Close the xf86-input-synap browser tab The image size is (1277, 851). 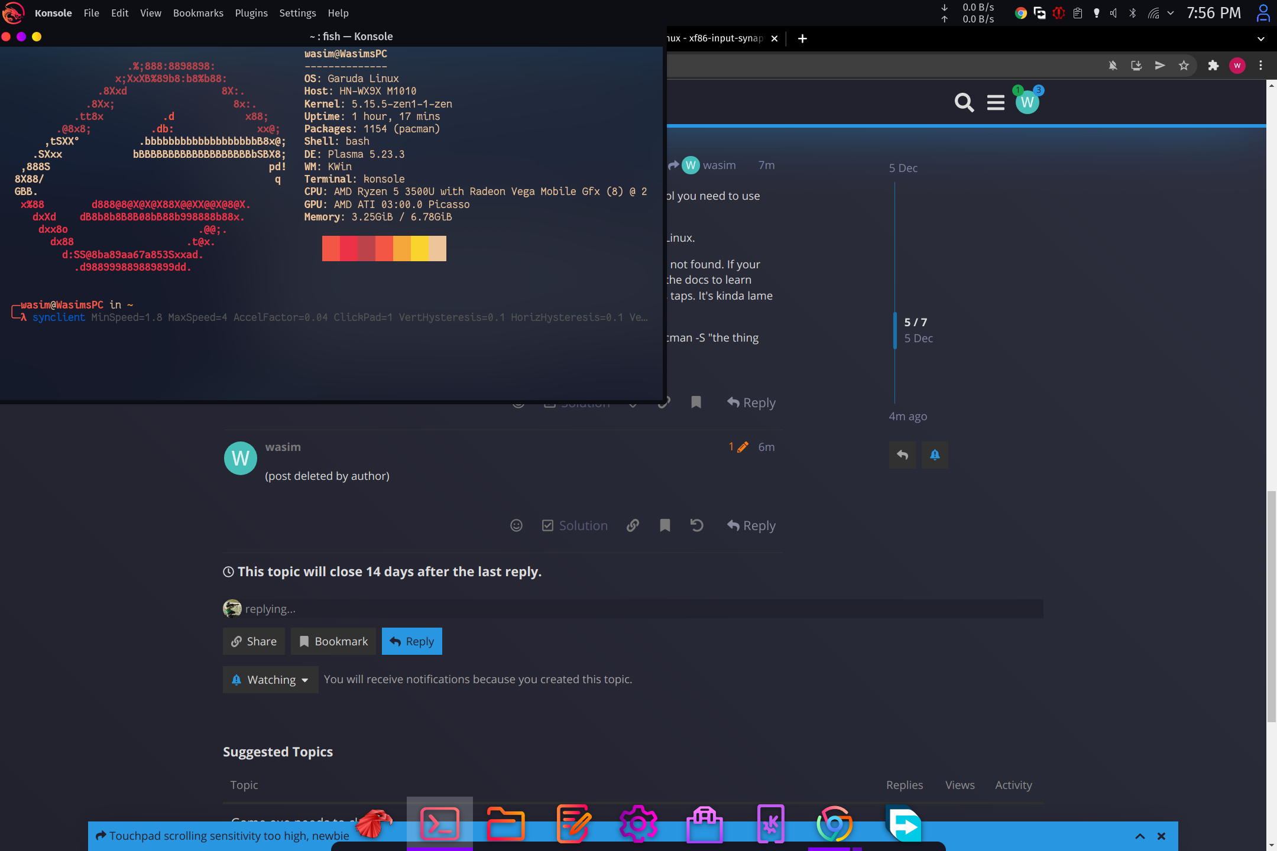774,38
